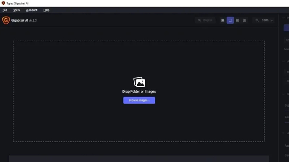
Task: Click the zoom magnifier icon
Action: pyautogui.click(x=257, y=20)
